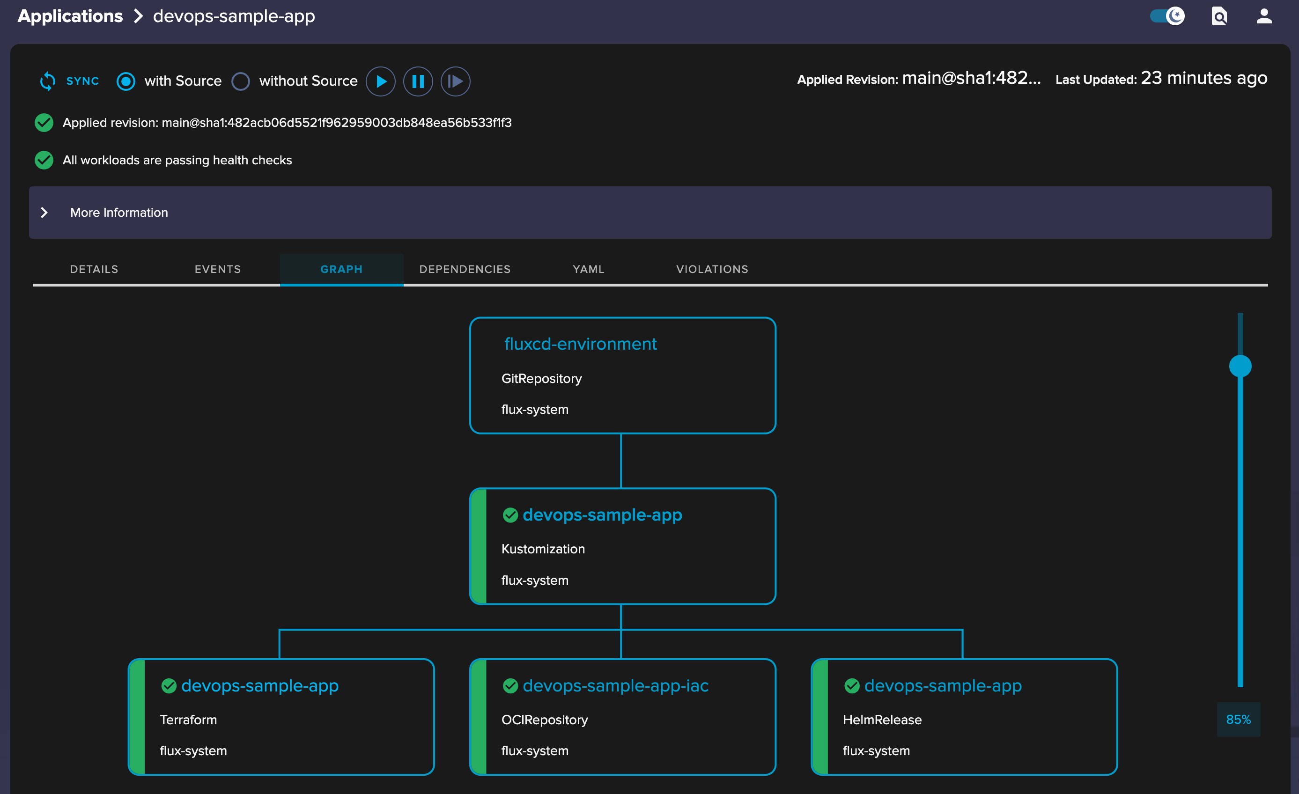Expand the More Information section
The image size is (1299, 794).
pyautogui.click(x=44, y=213)
